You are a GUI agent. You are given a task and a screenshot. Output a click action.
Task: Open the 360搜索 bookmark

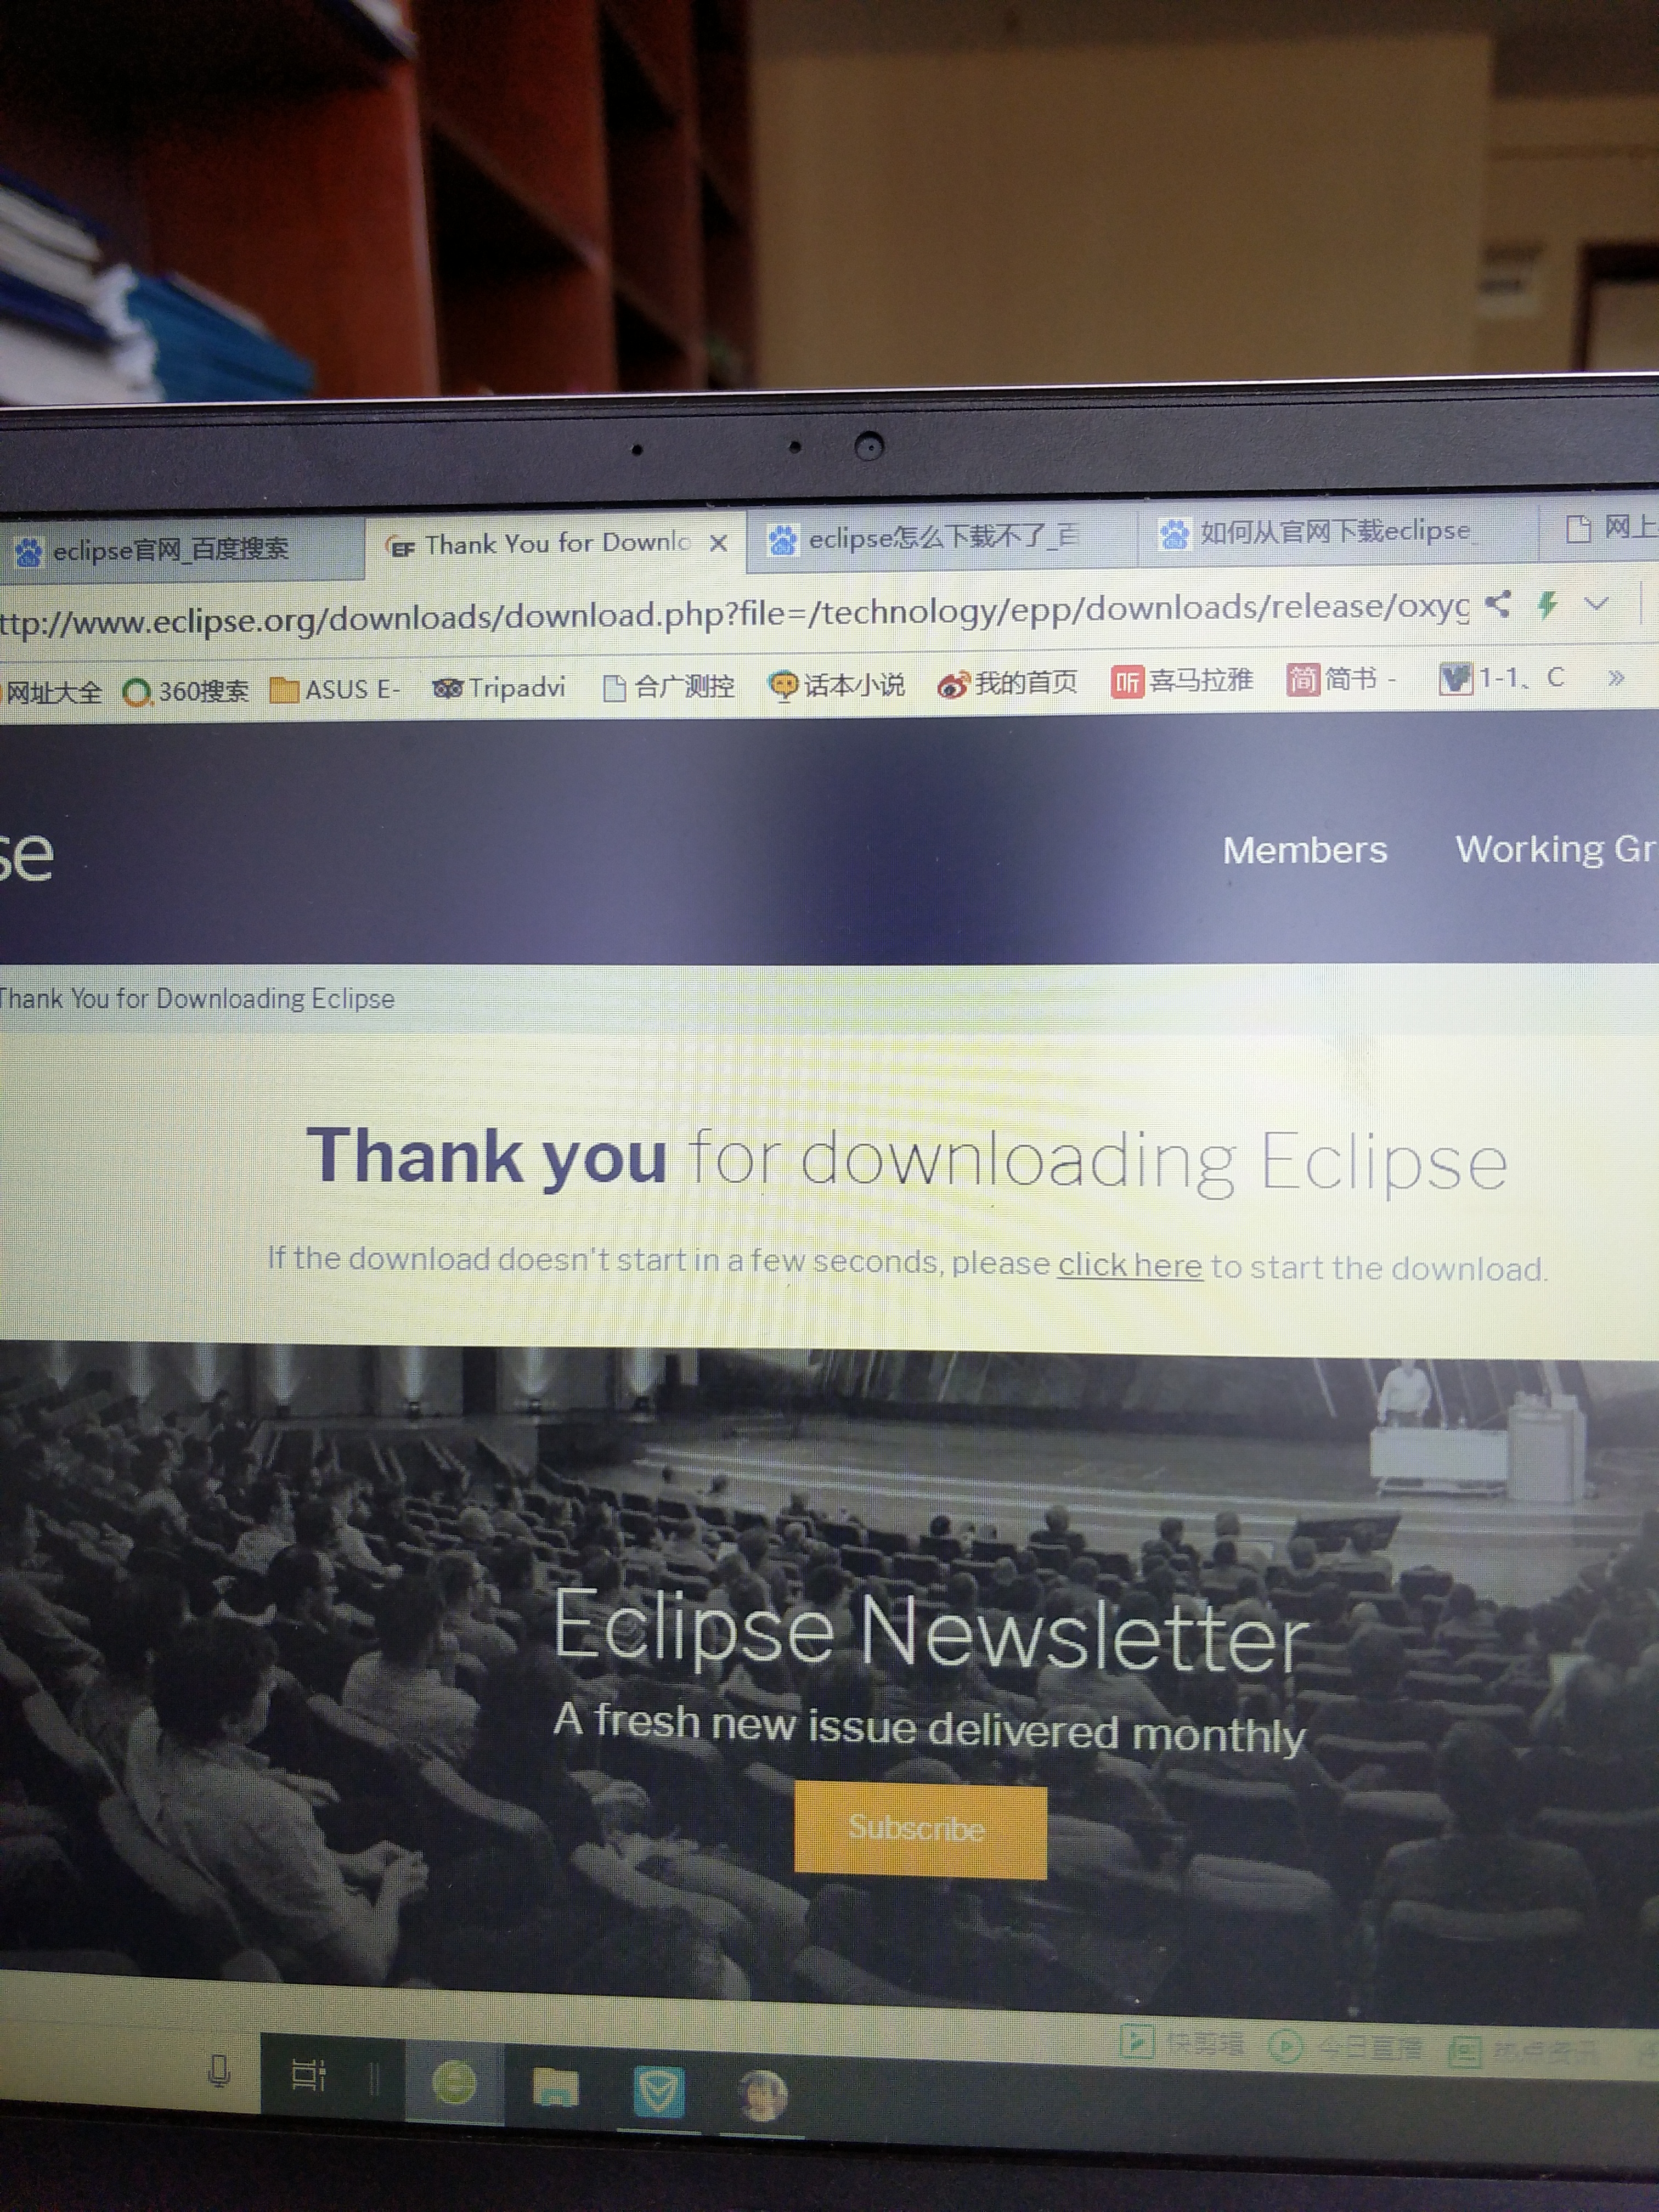pyautogui.click(x=186, y=691)
